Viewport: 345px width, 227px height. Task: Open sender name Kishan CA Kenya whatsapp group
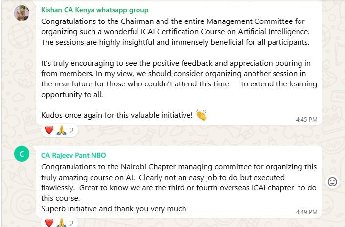(94, 10)
